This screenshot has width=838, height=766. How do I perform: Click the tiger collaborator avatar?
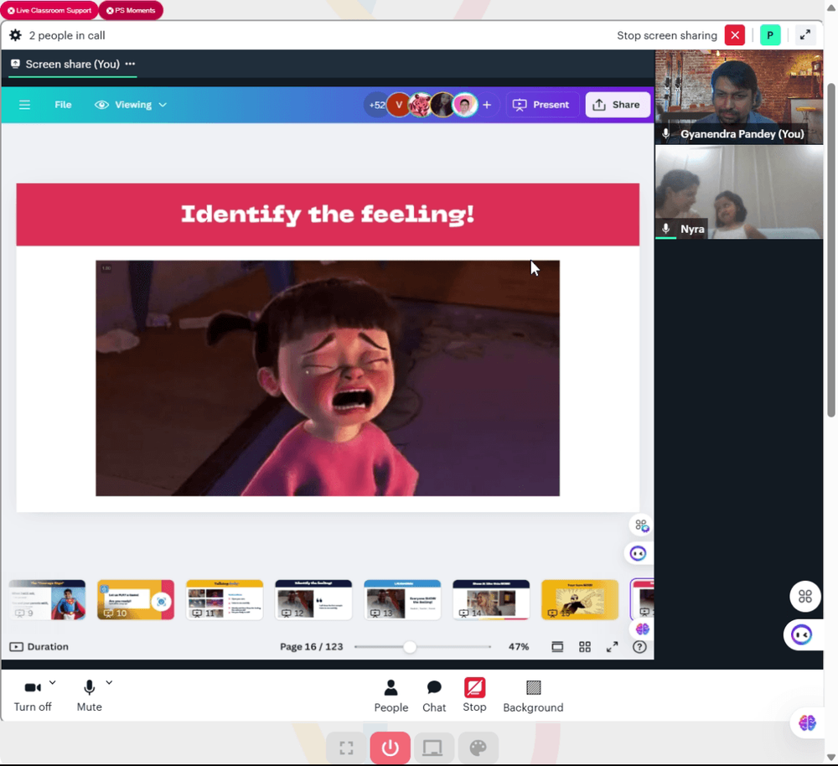tap(421, 105)
